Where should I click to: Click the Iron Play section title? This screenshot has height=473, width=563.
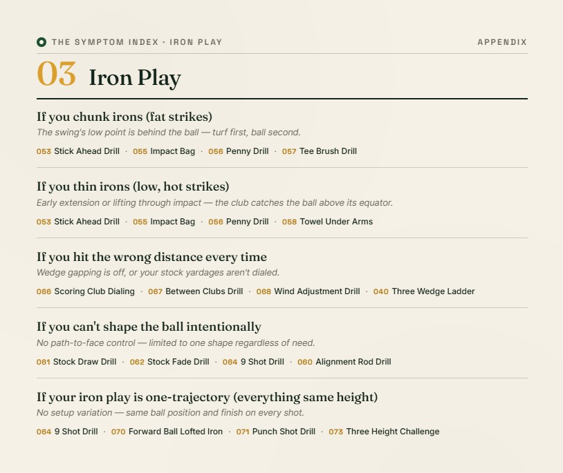click(135, 77)
